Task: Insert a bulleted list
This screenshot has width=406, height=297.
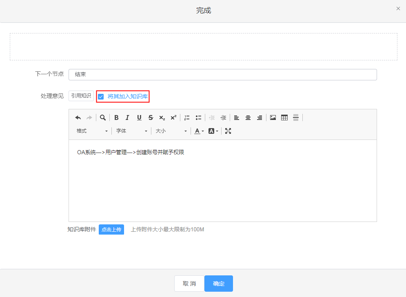Action: pos(198,117)
